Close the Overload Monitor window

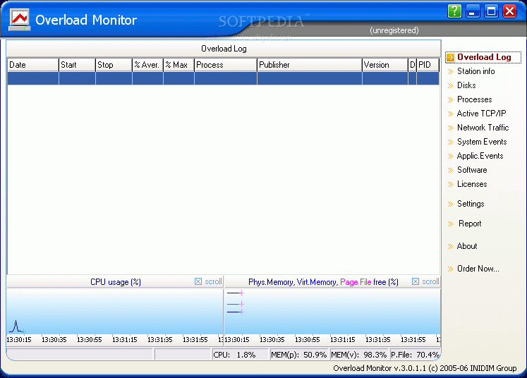[x=509, y=11]
